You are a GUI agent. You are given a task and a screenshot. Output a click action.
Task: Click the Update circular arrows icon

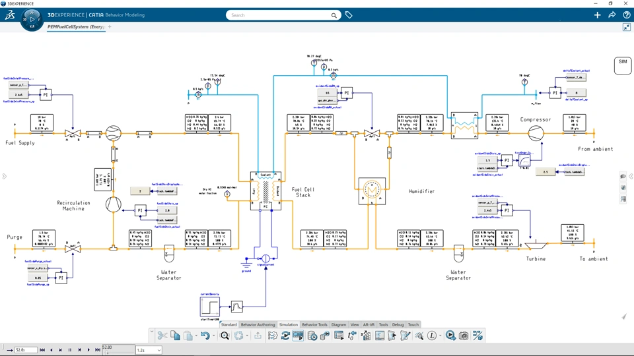pos(239,336)
